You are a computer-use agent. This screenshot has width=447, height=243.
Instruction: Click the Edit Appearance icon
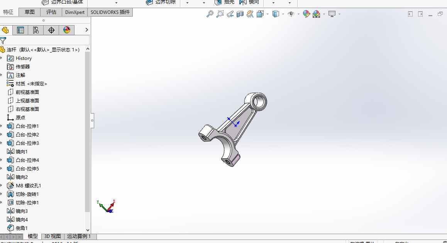[x=306, y=14]
